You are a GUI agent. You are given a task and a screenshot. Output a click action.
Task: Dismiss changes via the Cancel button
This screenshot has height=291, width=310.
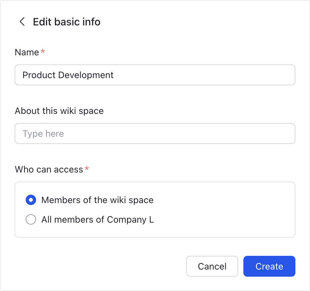[x=212, y=266]
